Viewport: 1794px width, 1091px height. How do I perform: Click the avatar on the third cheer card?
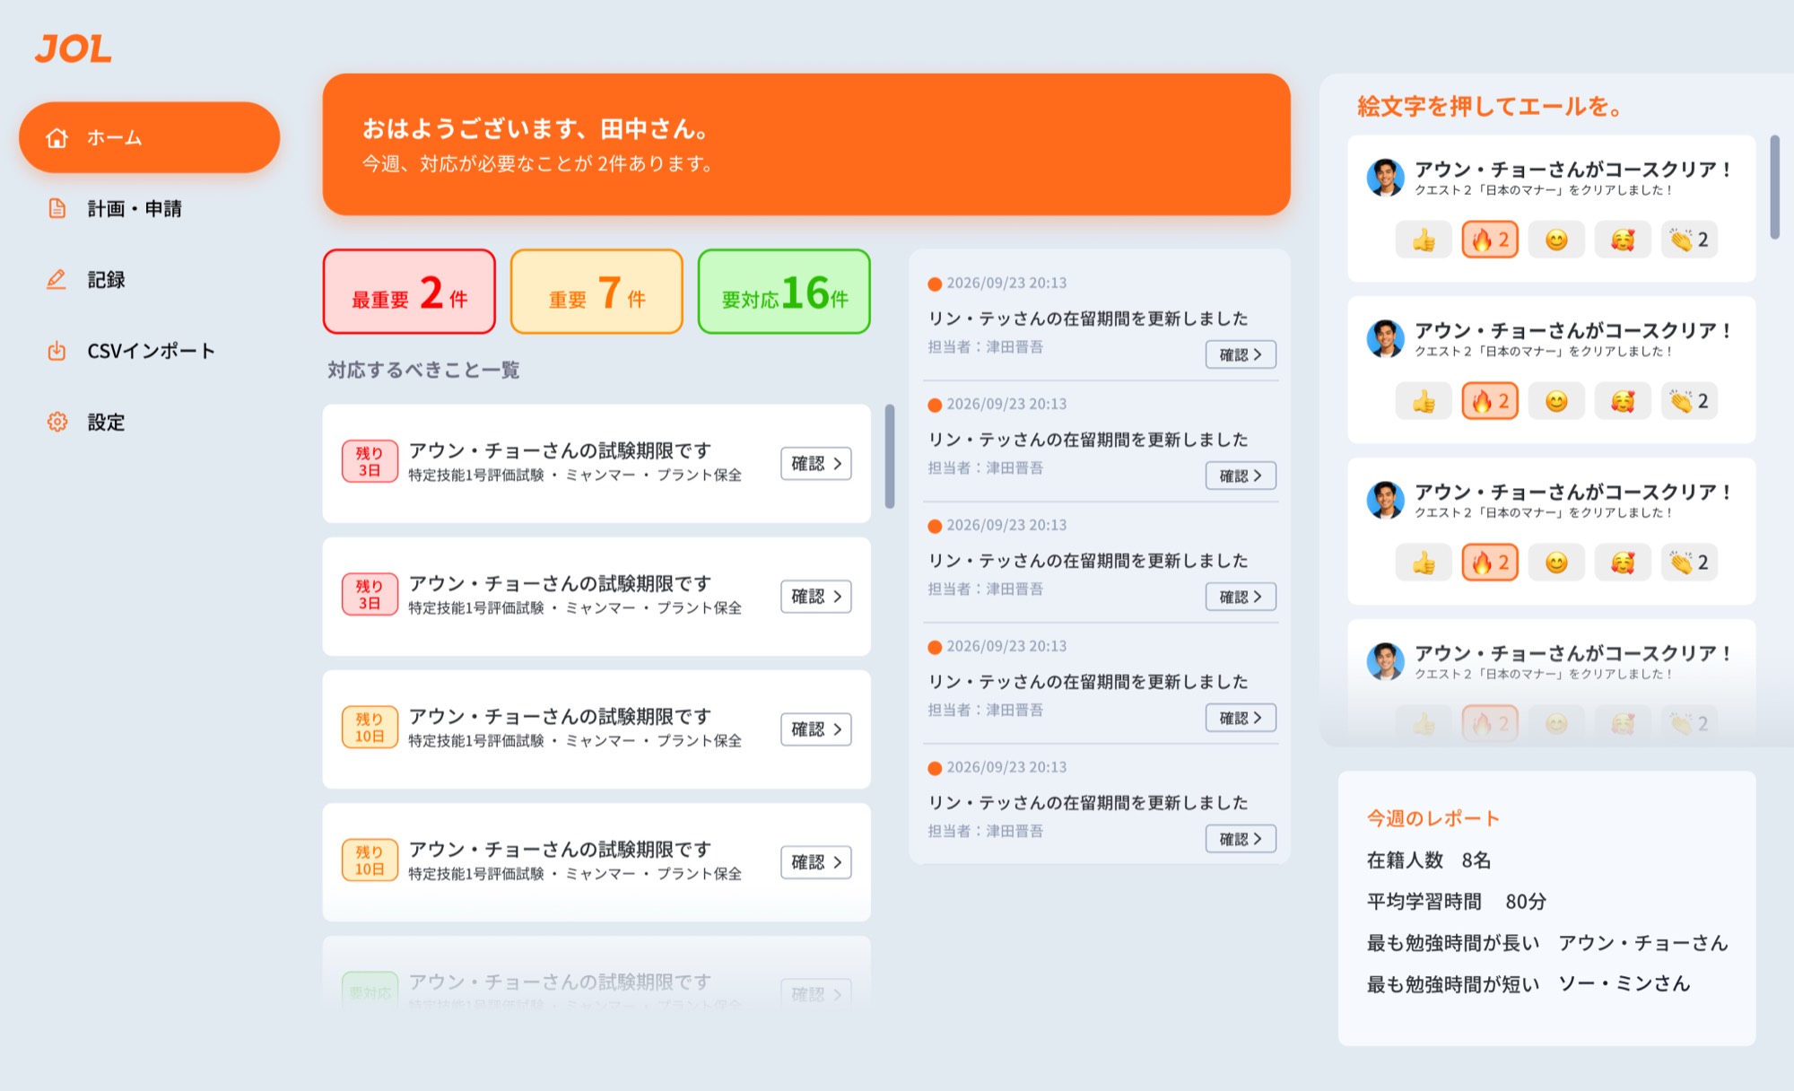click(1385, 501)
